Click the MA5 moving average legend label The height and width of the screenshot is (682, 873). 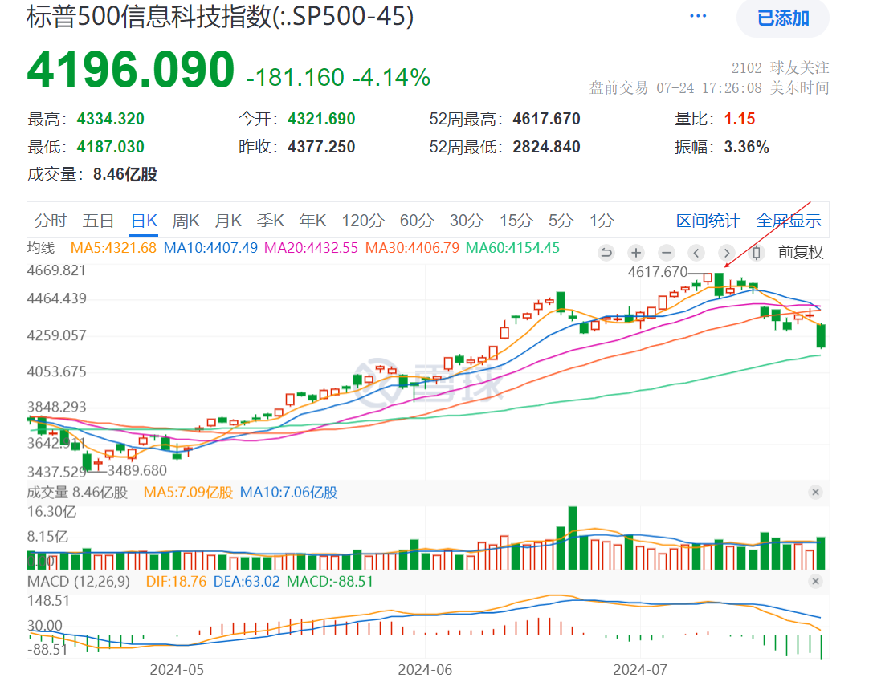click(113, 249)
